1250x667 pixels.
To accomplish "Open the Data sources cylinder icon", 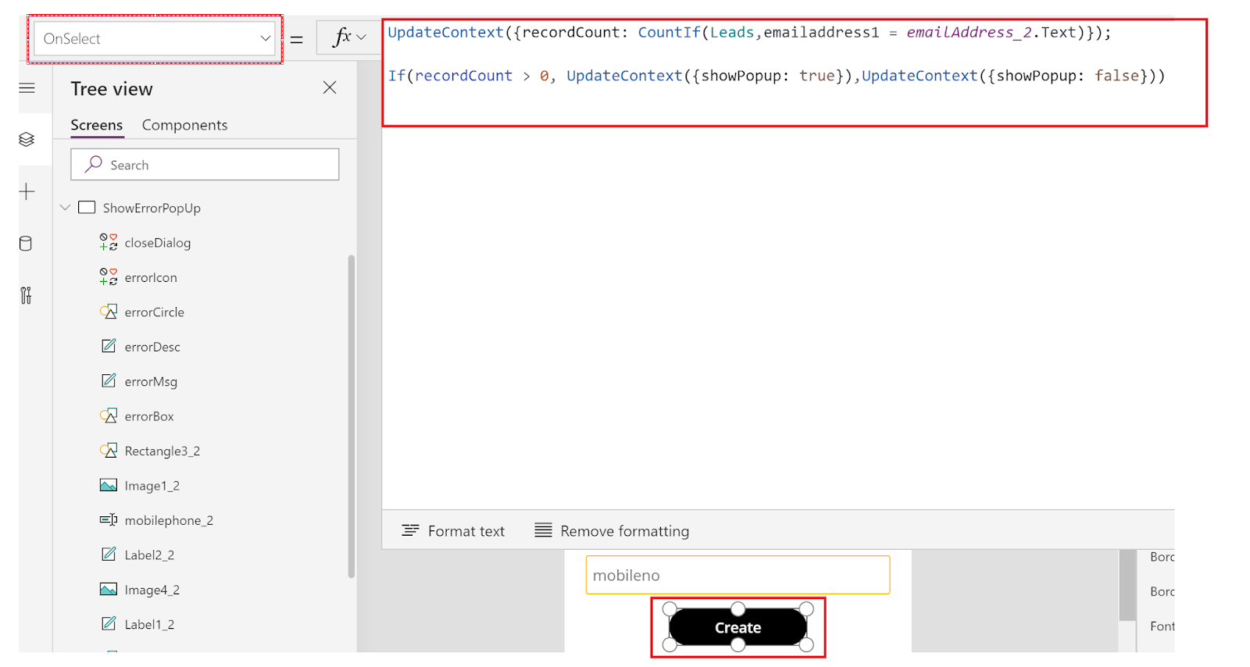I will [26, 244].
